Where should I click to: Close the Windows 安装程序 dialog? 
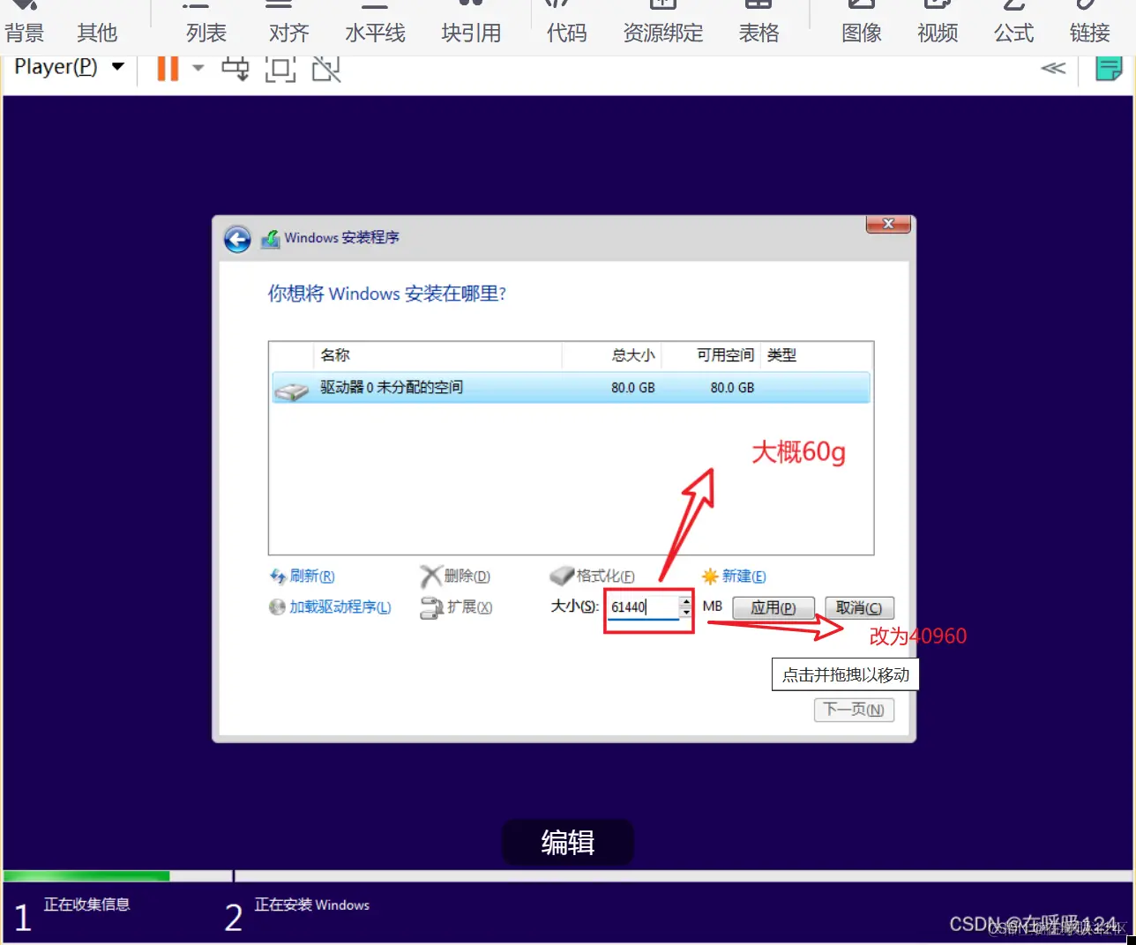tap(888, 224)
